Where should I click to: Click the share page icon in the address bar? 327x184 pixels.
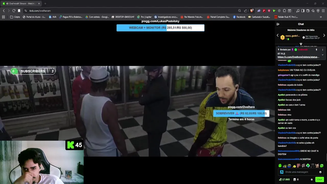tap(246, 11)
